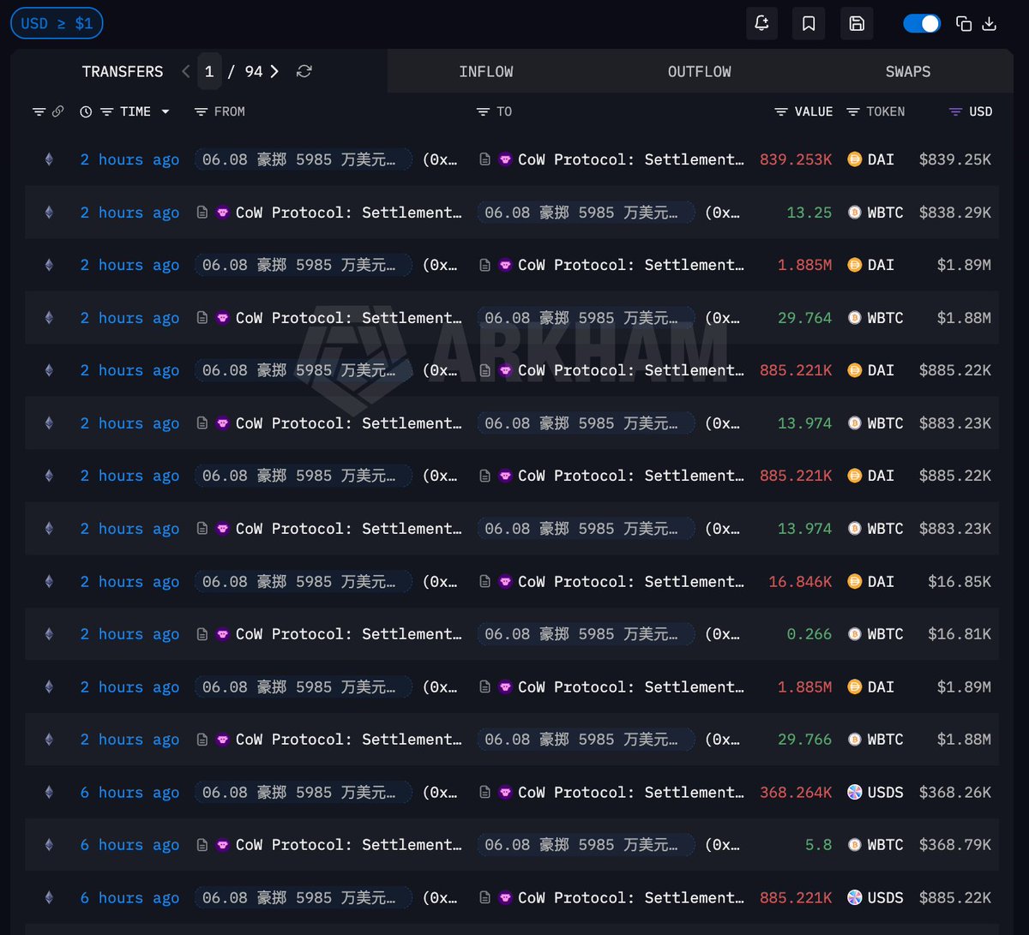This screenshot has width=1029, height=935.
Task: Click the contract document icon in 29.766 WBTC row
Action: tap(202, 740)
